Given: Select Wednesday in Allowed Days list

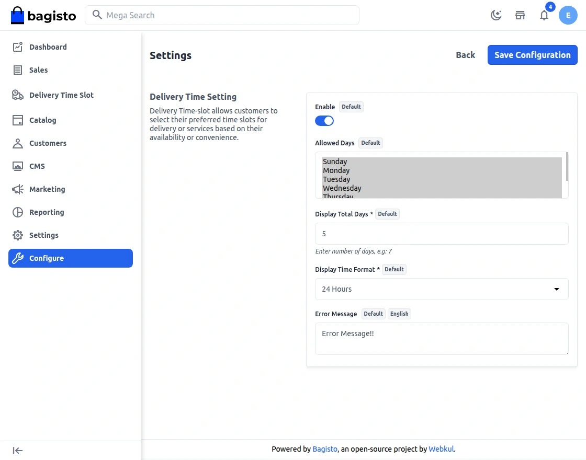Looking at the screenshot, I should (x=342, y=188).
